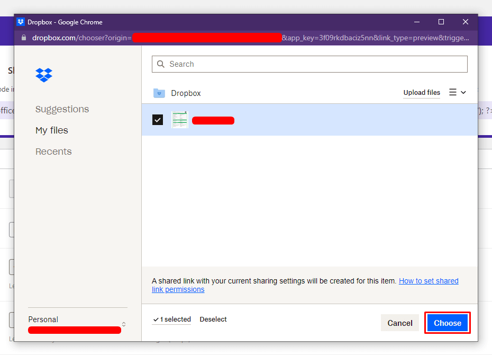Switch to Recents in the sidebar
This screenshot has height=355, width=492.
pos(53,152)
